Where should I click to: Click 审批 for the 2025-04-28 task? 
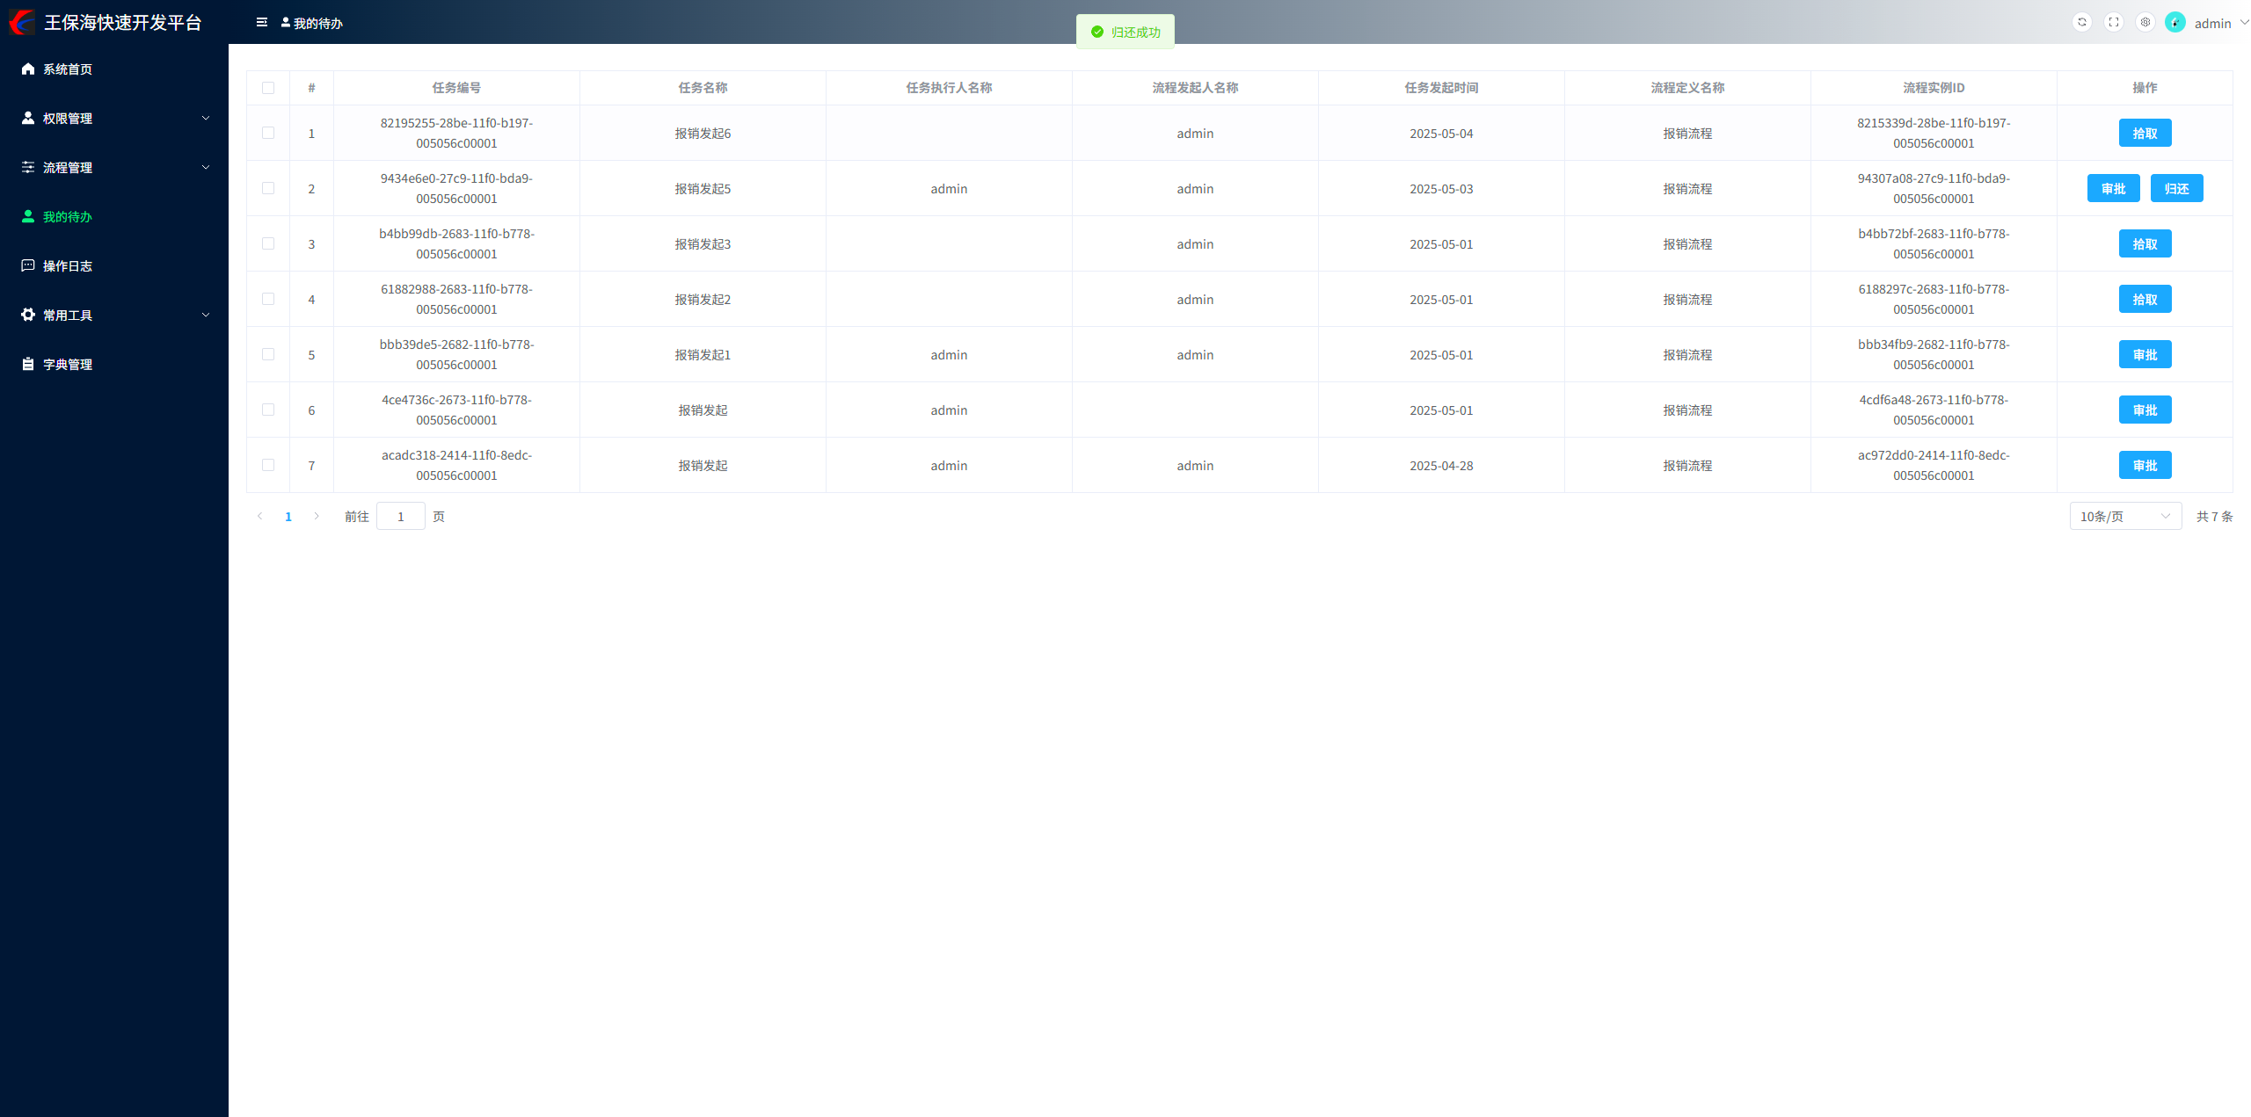[x=2145, y=466]
